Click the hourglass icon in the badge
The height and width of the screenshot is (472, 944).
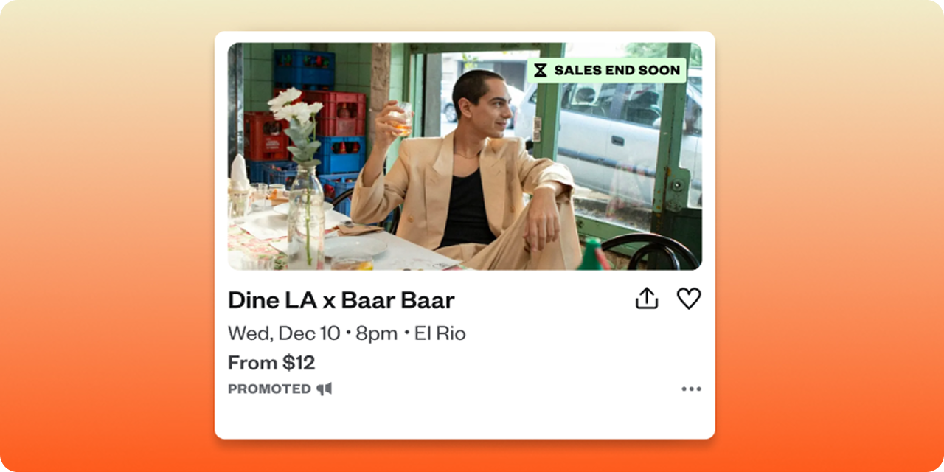click(x=541, y=71)
